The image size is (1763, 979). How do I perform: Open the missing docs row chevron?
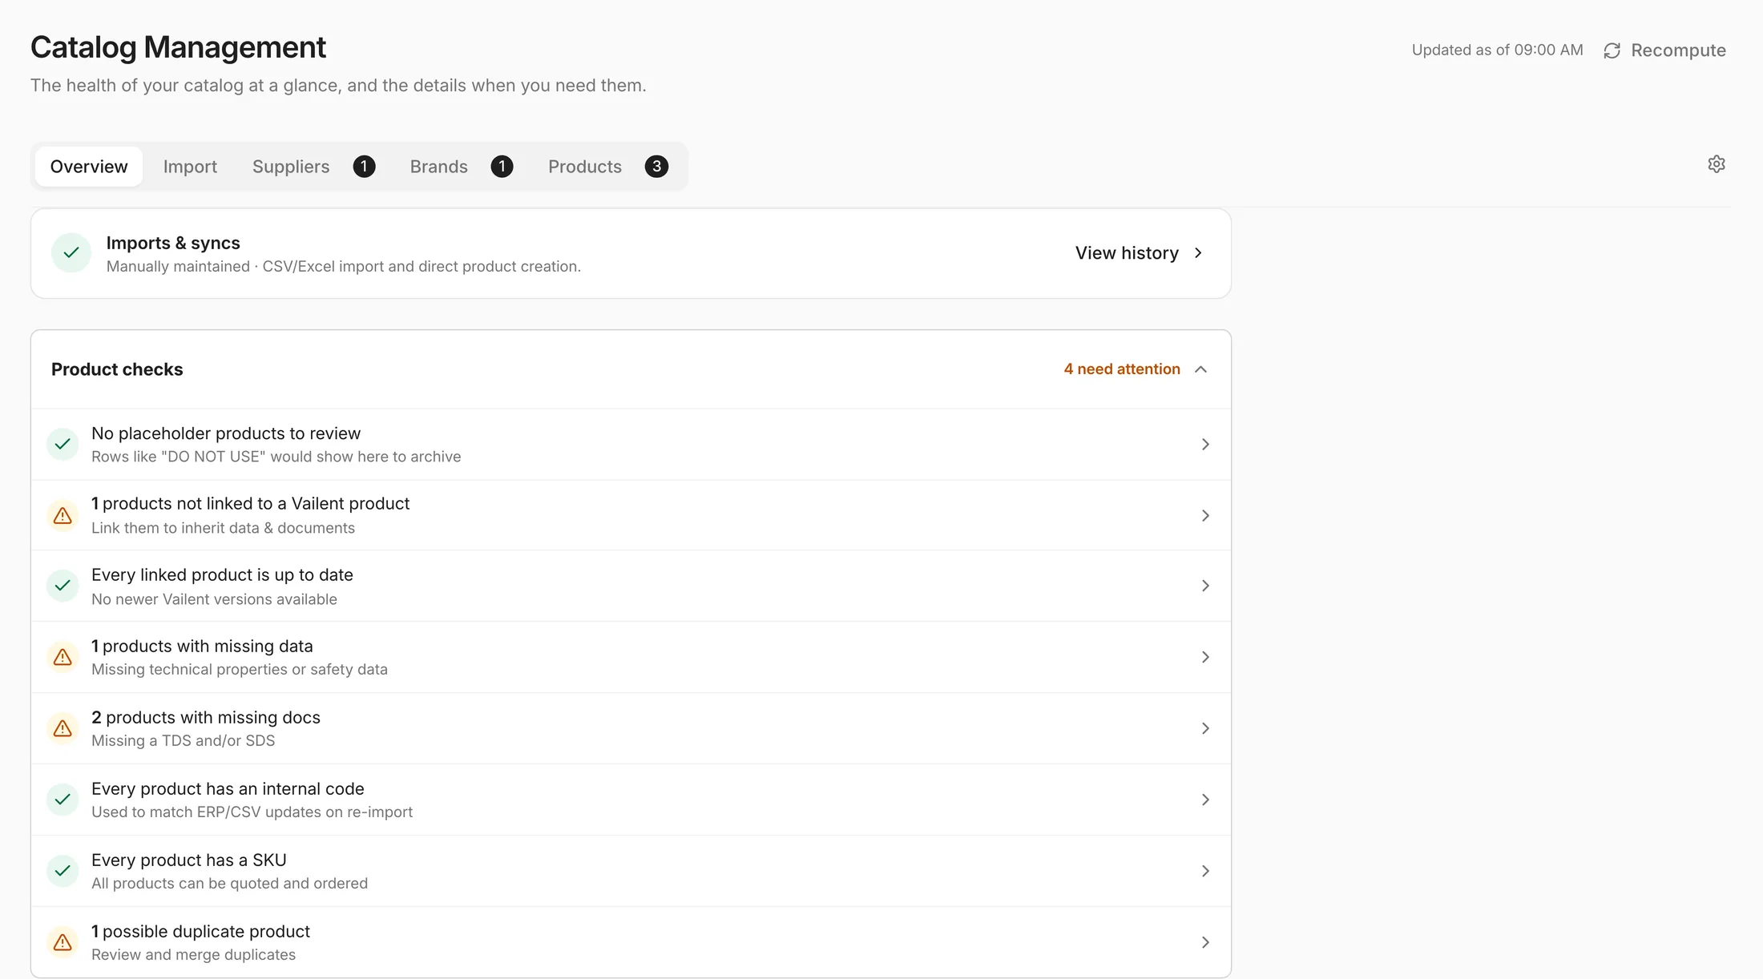(x=1205, y=728)
